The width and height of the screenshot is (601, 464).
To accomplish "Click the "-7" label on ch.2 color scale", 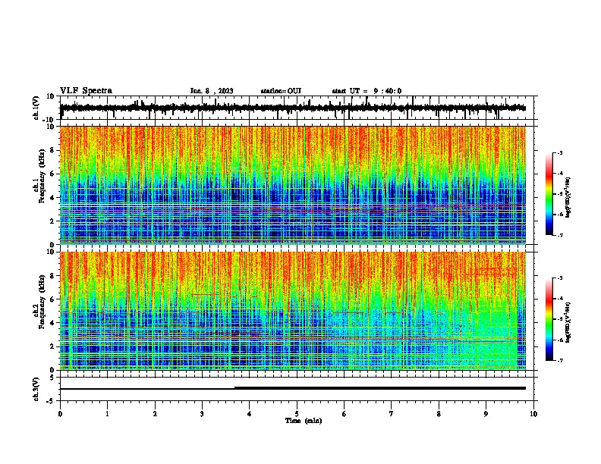I will pyautogui.click(x=560, y=360).
